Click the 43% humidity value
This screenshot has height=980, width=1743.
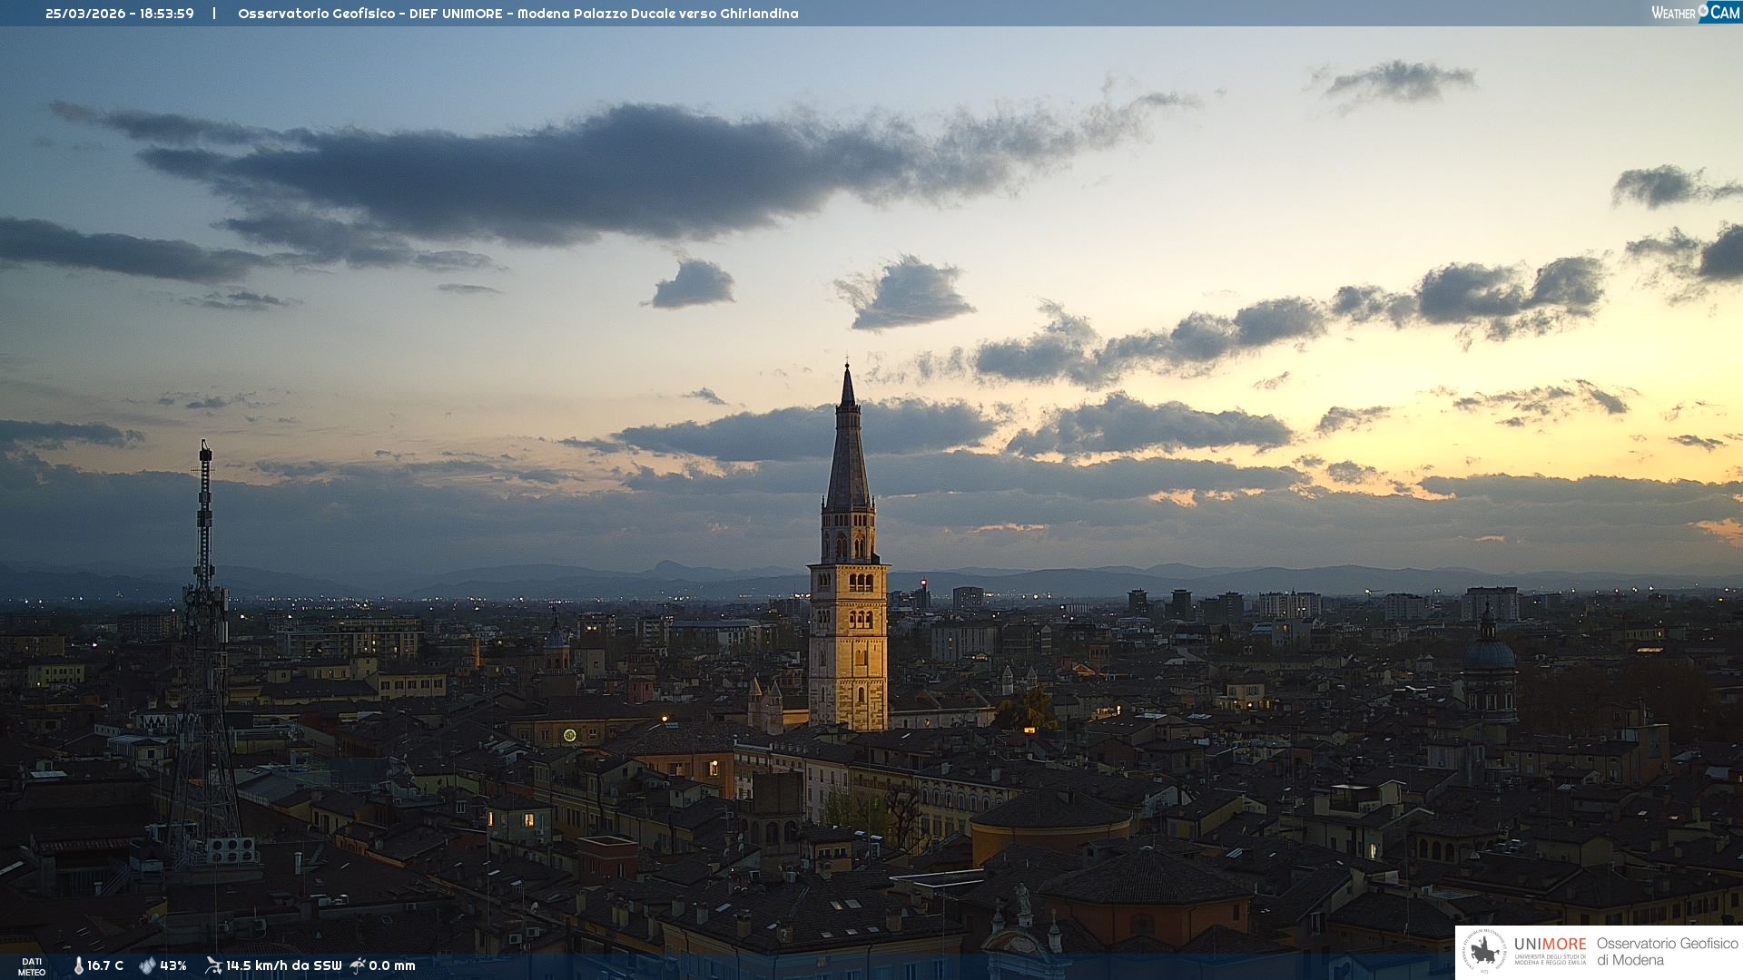[173, 965]
